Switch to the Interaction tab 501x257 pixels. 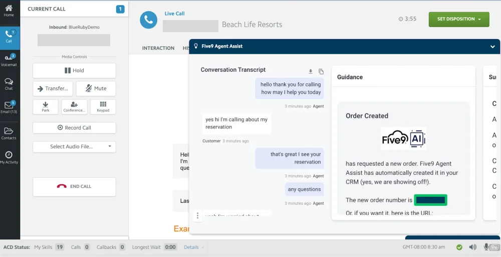[x=158, y=48]
